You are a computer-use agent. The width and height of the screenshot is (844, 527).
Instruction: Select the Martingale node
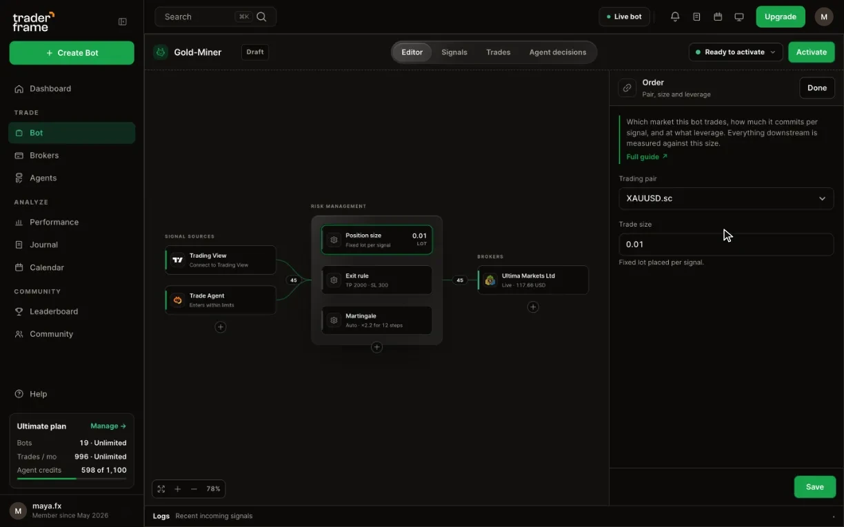[x=377, y=320]
